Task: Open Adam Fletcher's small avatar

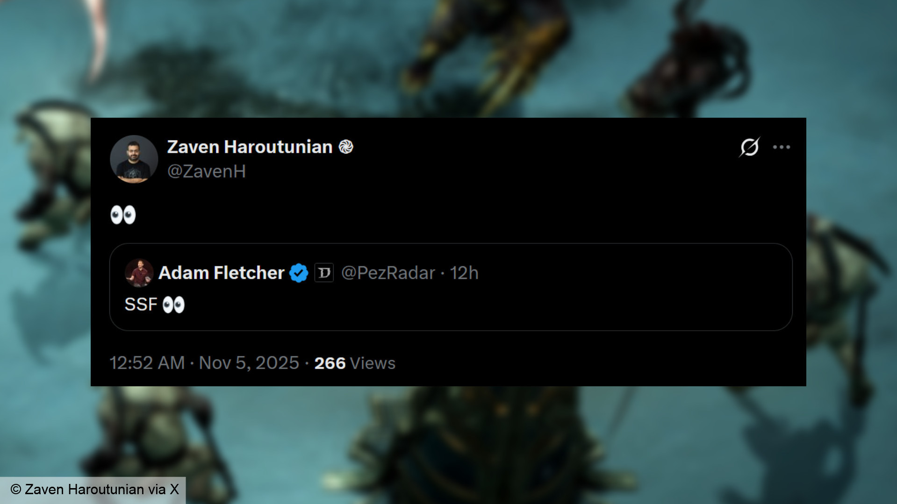Action: (x=139, y=273)
